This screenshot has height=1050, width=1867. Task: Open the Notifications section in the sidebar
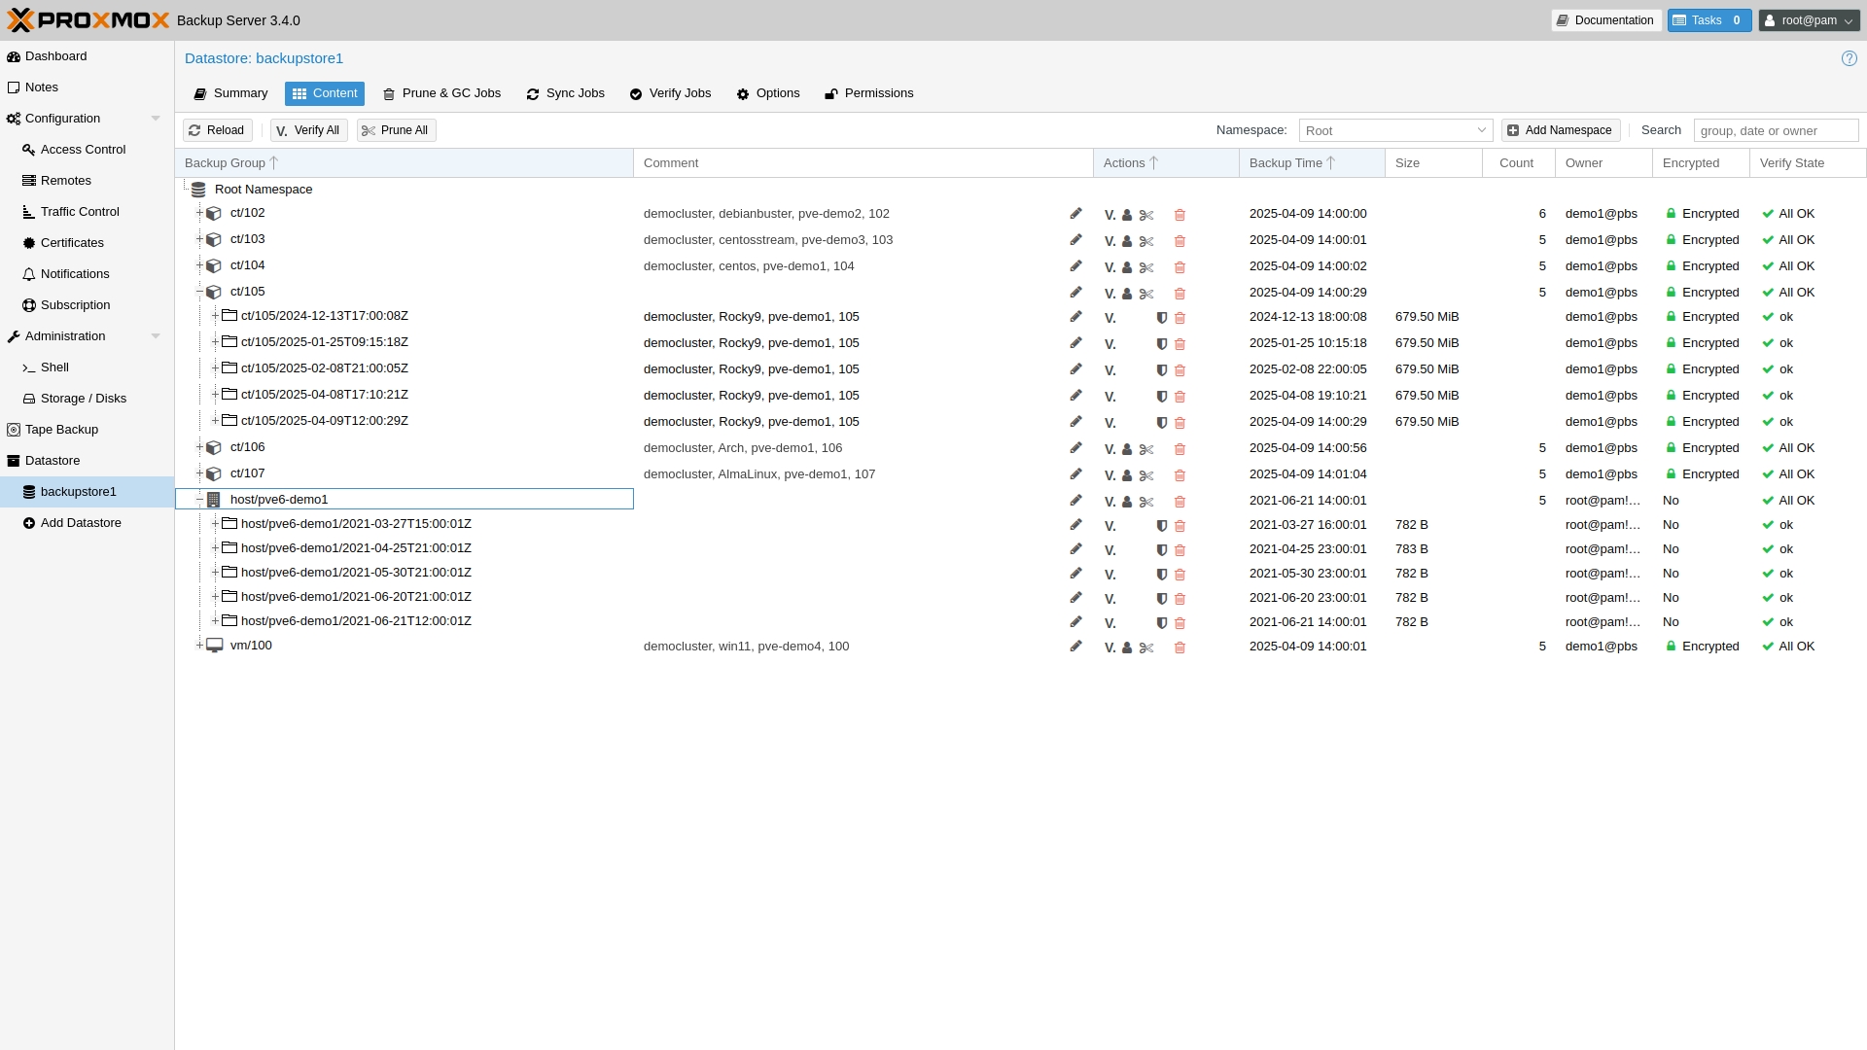pos(74,273)
